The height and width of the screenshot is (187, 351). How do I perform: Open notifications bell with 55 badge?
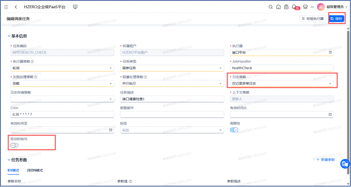point(294,7)
